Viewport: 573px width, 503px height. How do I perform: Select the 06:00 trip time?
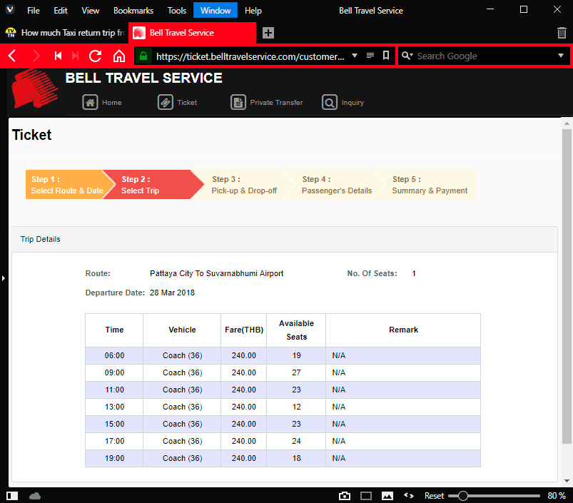(x=114, y=355)
